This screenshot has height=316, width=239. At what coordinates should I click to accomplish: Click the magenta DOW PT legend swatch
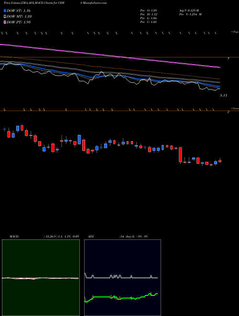pyautogui.click(x=5, y=23)
